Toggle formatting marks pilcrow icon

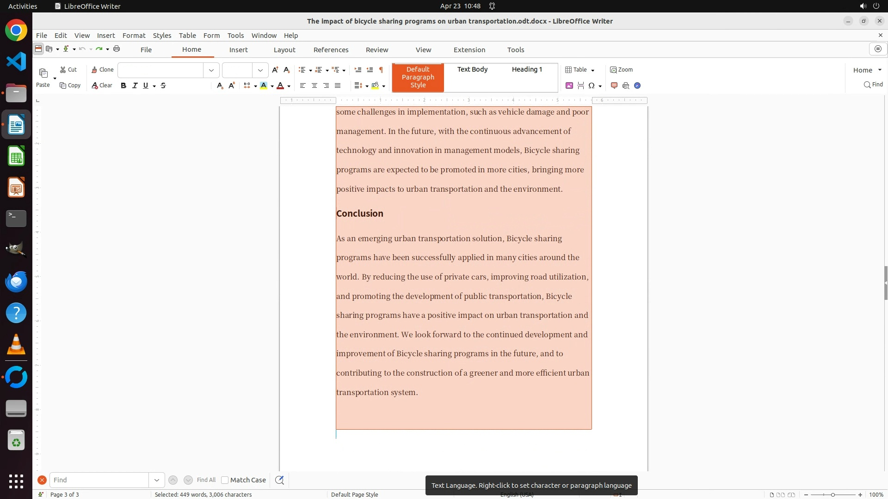coord(381,70)
